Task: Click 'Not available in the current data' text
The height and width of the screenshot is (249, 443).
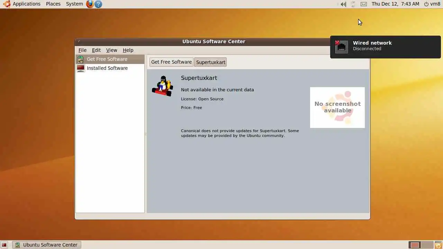Action: [217, 90]
